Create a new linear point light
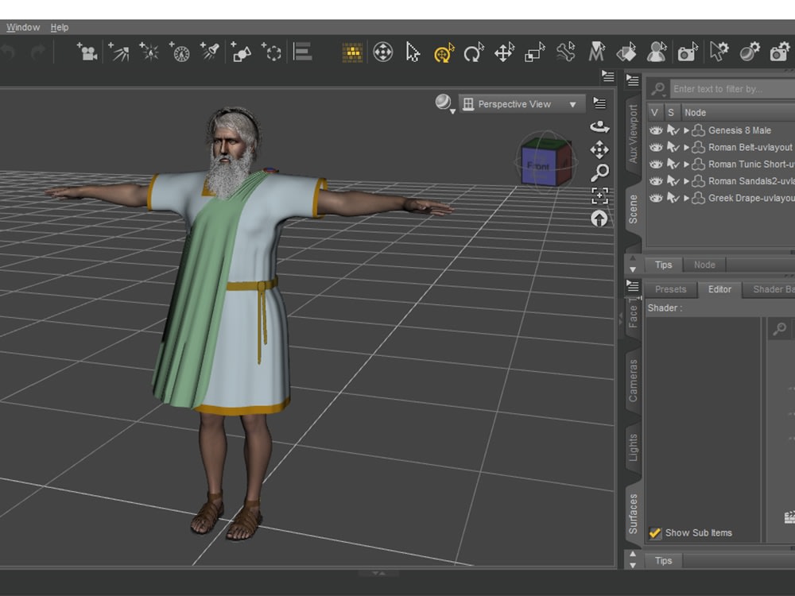This screenshot has height=596, width=795. pos(180,52)
